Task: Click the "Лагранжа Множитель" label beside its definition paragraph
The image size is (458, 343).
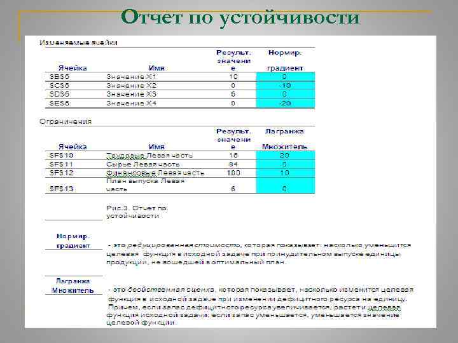Action: 73,286
